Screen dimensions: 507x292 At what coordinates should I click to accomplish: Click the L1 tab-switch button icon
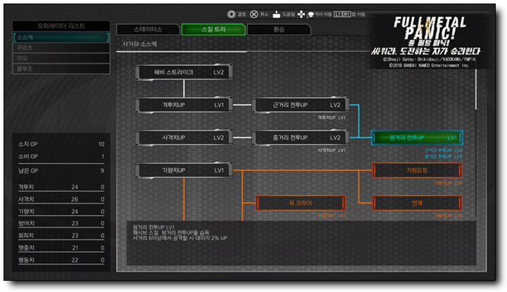click(x=337, y=14)
